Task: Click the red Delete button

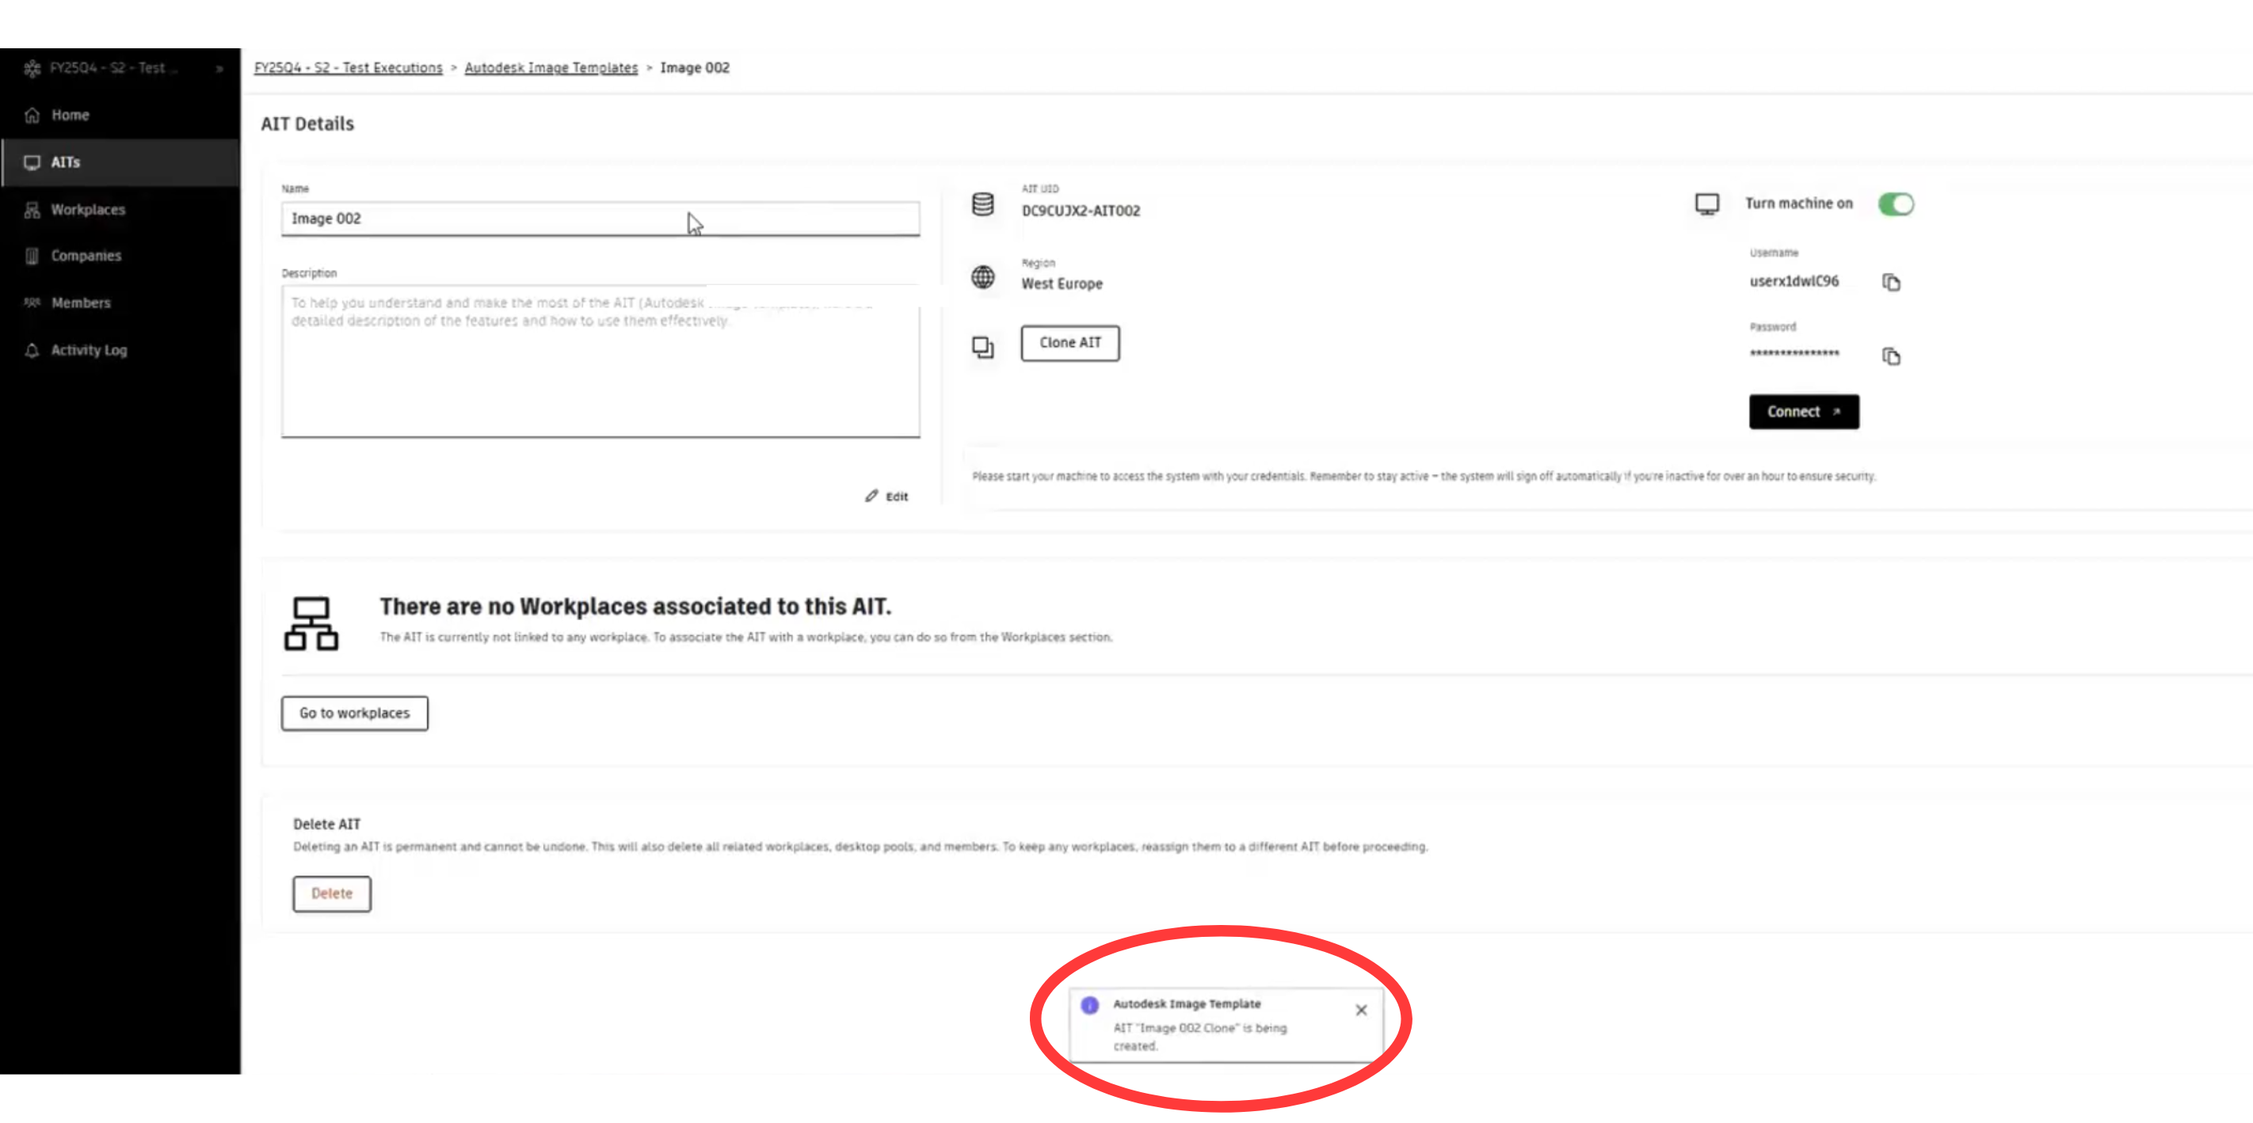Action: click(x=331, y=894)
